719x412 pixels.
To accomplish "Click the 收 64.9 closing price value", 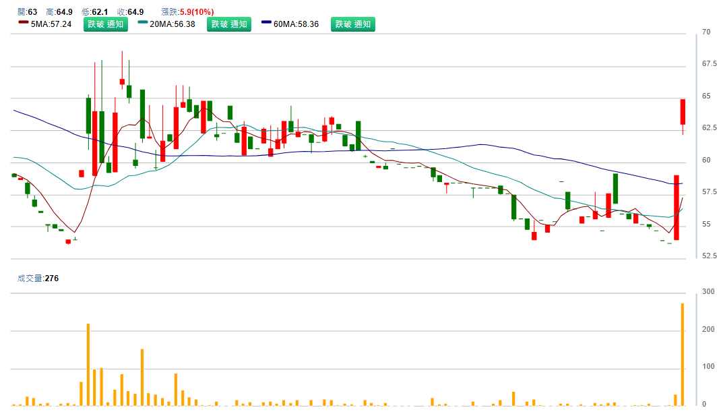I will pyautogui.click(x=135, y=11).
